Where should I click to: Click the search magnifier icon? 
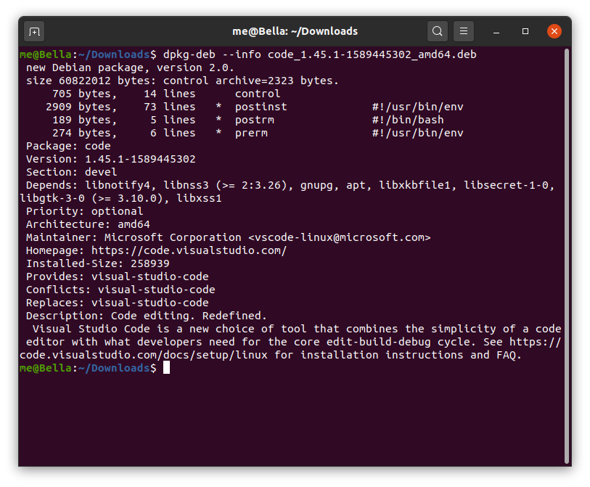(438, 31)
